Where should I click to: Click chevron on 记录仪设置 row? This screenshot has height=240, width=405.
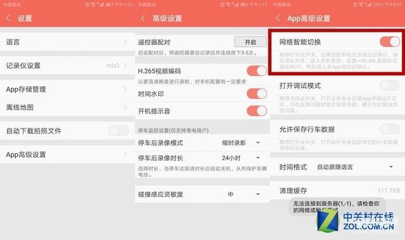click(x=125, y=66)
